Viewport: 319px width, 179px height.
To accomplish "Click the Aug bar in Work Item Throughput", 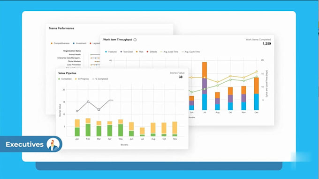I will click(x=218, y=101).
